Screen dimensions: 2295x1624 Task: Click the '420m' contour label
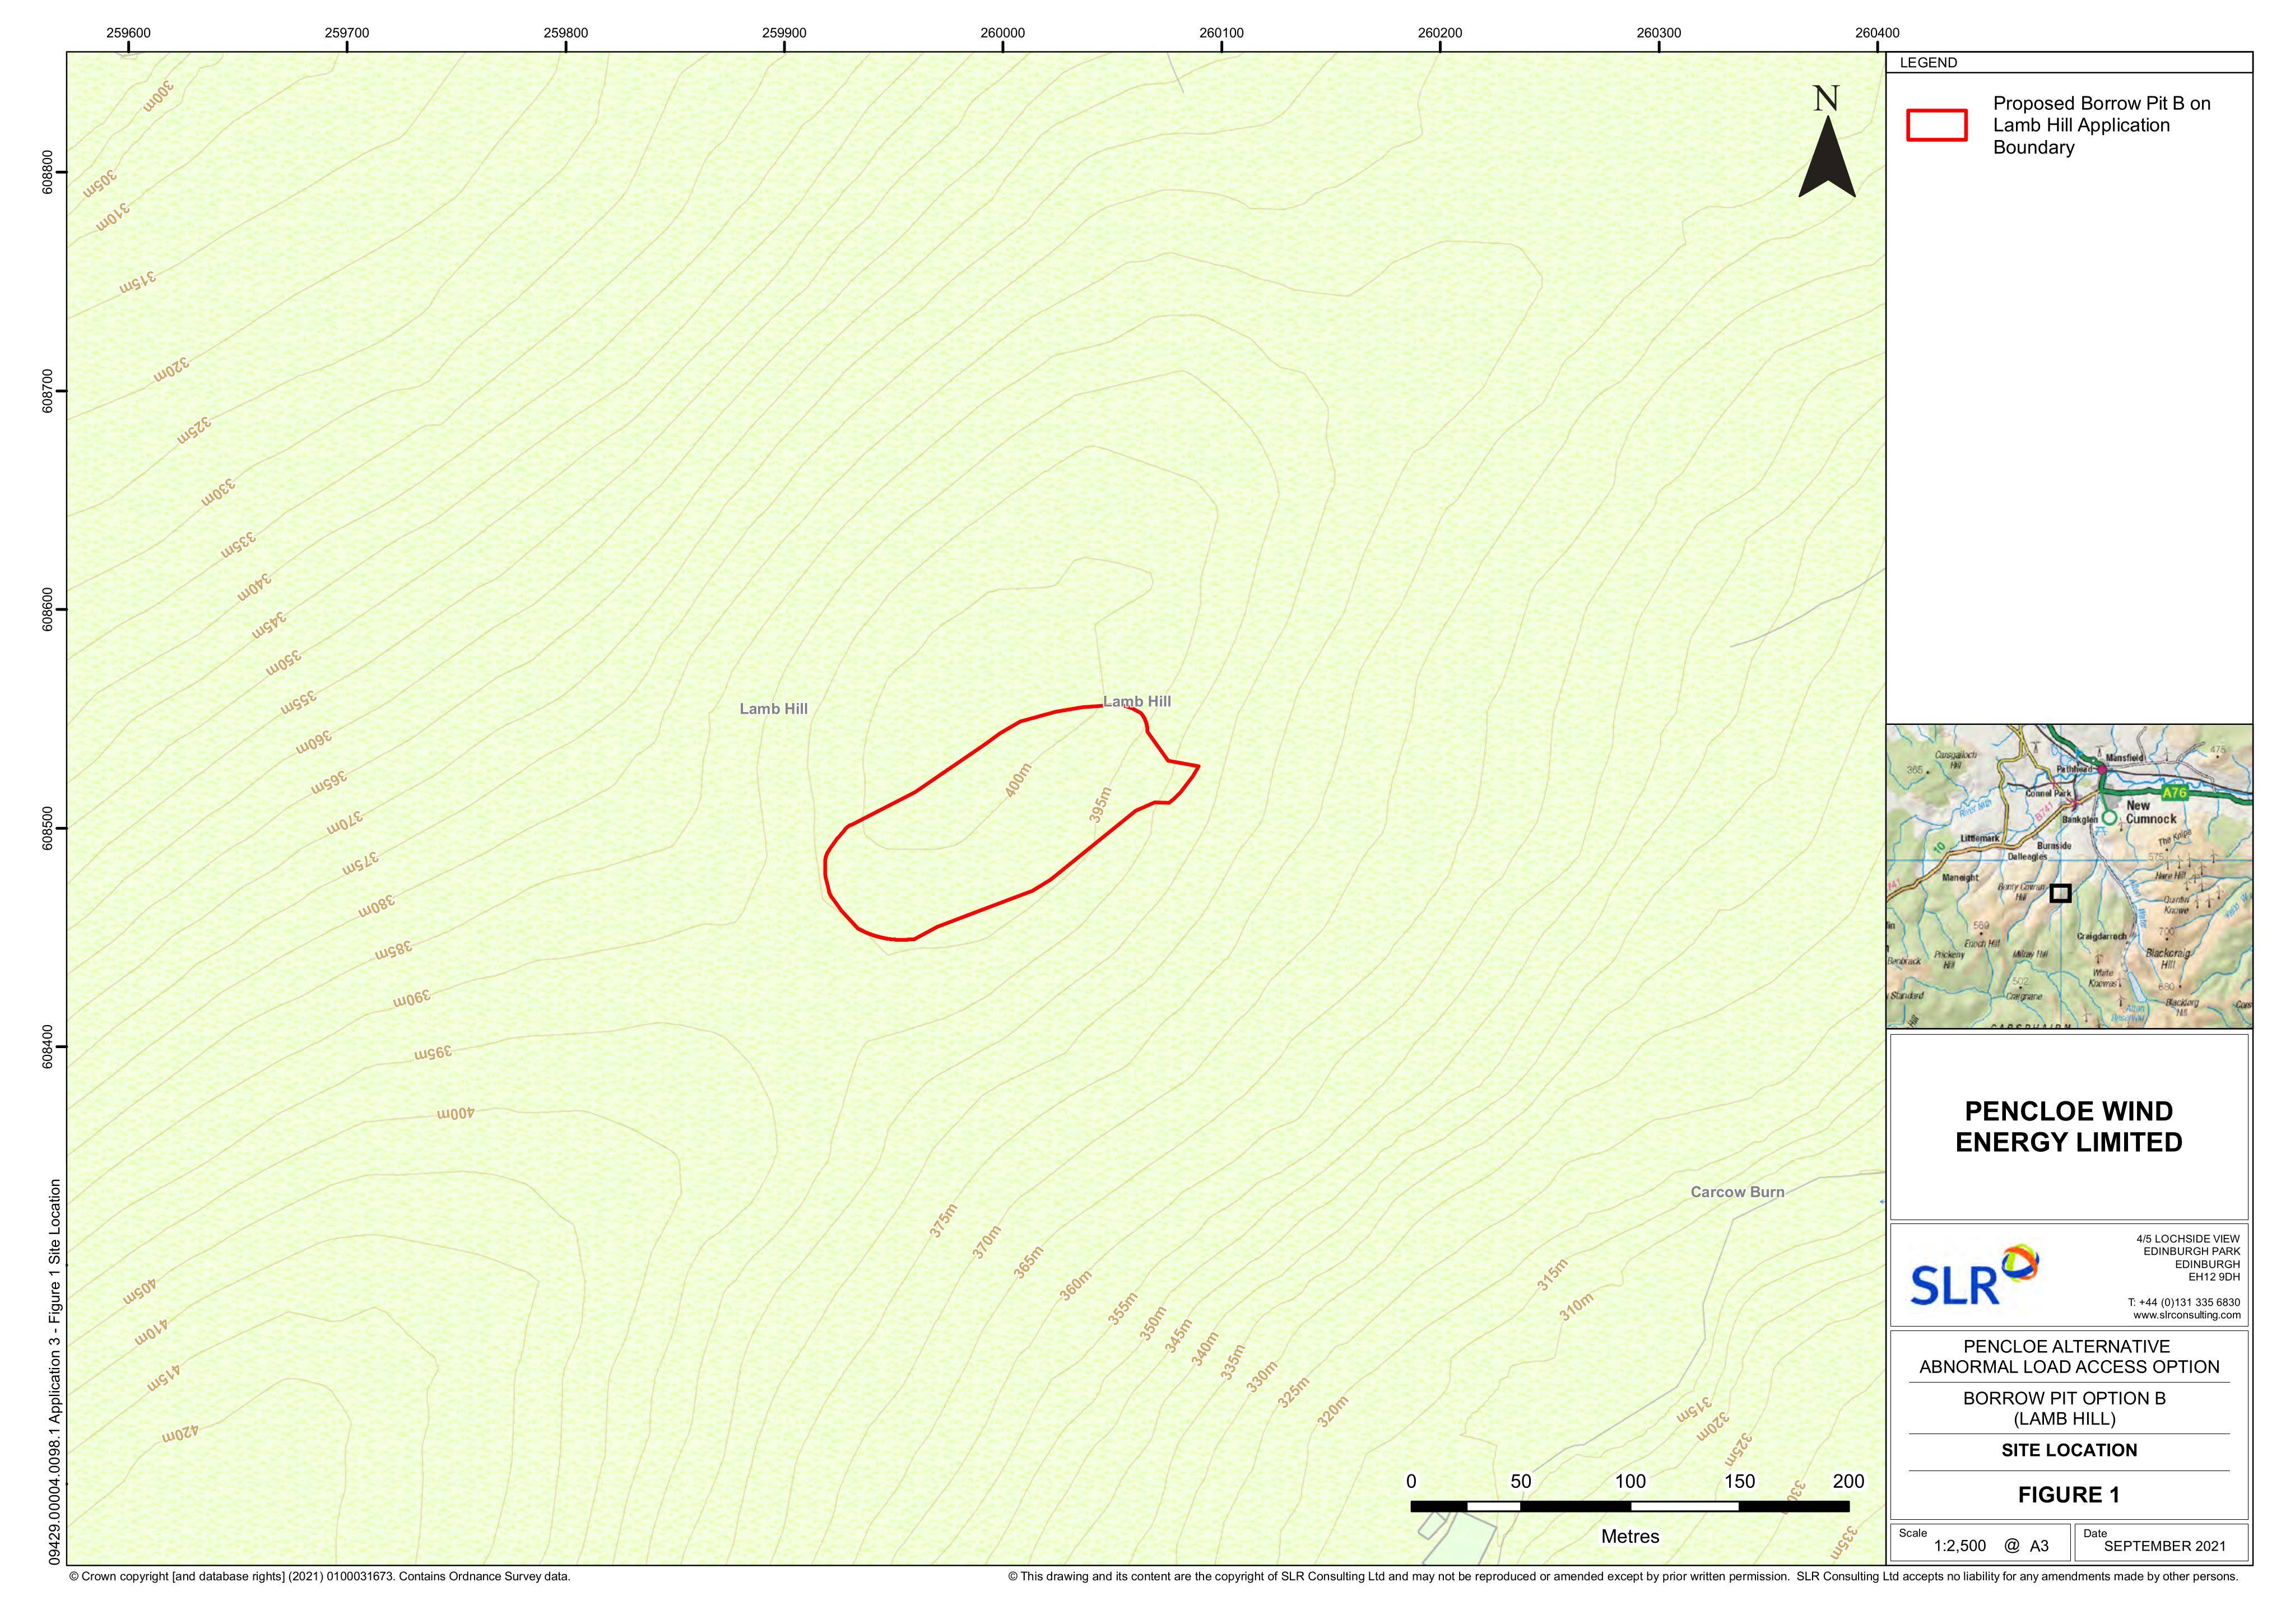click(x=181, y=1435)
